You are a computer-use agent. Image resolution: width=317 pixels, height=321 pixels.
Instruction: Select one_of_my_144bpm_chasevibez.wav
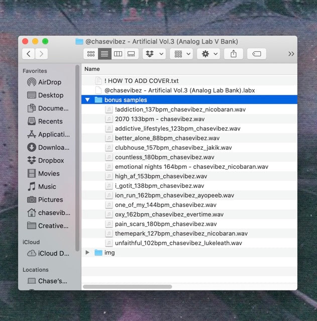(189, 205)
